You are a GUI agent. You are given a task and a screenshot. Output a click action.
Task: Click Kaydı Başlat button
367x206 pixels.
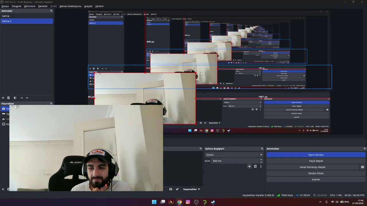coord(316,161)
